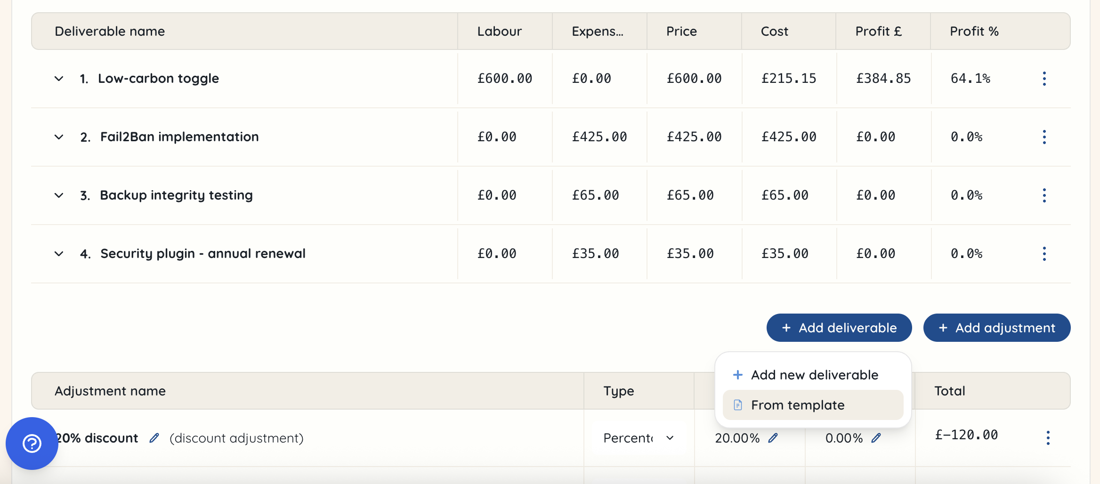Edit the 20.00% percentage value
The image size is (1100, 484).
(774, 438)
